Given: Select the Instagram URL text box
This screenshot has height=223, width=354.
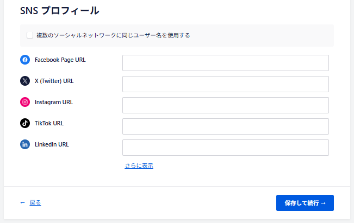Looking at the screenshot, I should [225, 105].
